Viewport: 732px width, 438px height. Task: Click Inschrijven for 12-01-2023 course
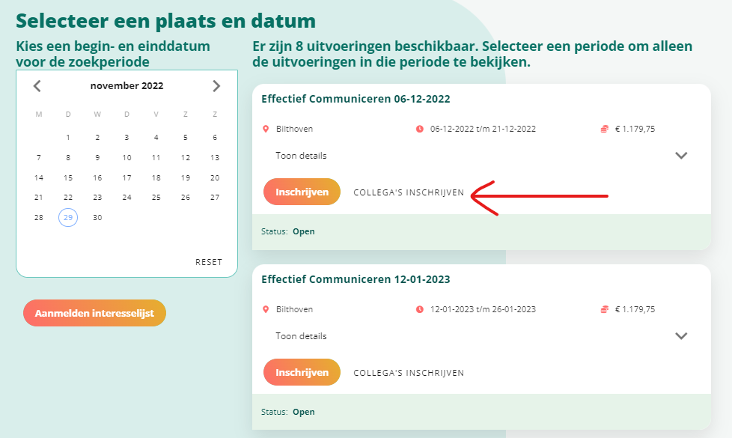click(x=302, y=372)
